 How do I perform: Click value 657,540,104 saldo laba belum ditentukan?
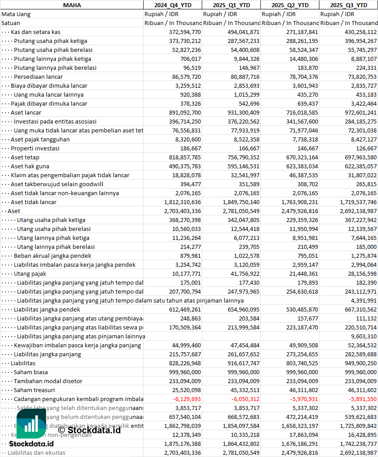(185, 417)
